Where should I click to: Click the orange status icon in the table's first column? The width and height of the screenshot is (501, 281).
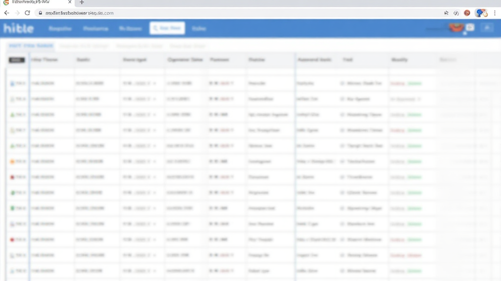pyautogui.click(x=12, y=161)
